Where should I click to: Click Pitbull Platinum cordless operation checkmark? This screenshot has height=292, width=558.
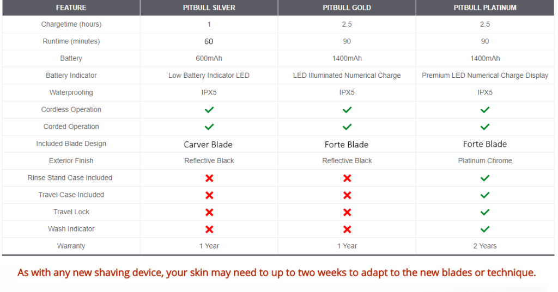pyautogui.click(x=485, y=110)
